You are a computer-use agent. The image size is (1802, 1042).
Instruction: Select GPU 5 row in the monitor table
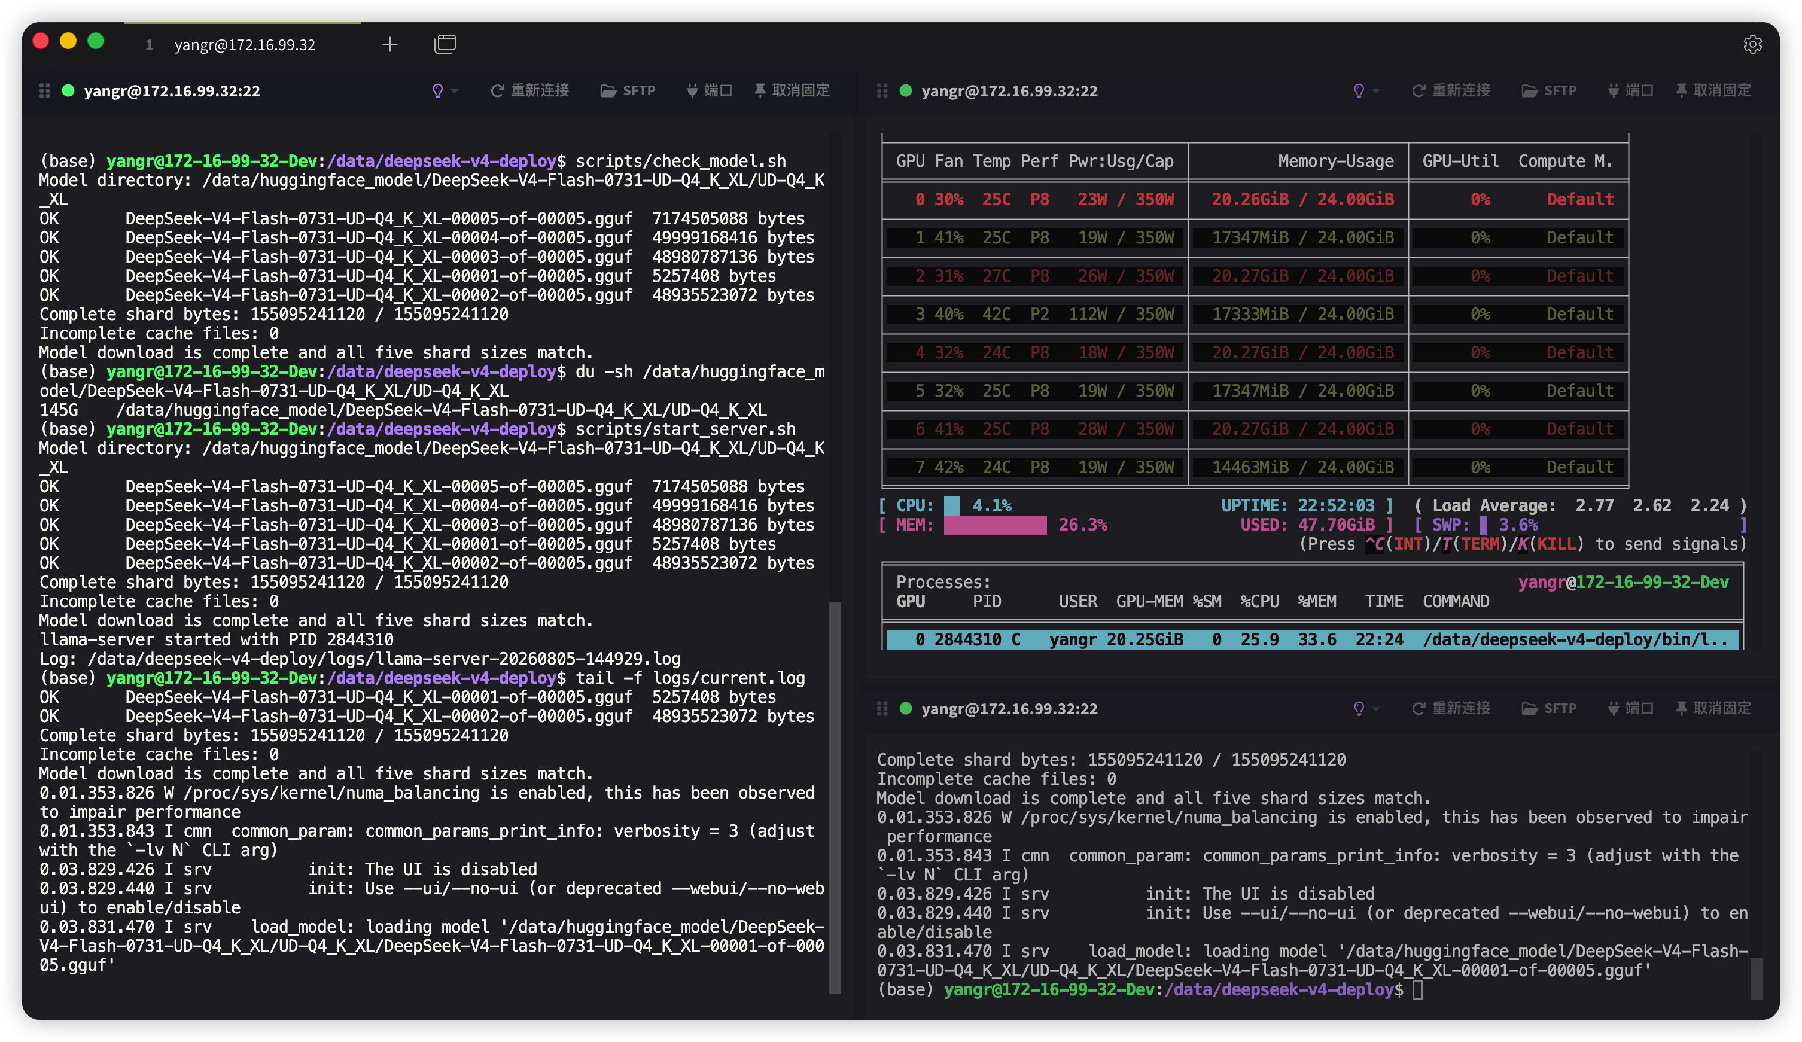click(x=1255, y=391)
